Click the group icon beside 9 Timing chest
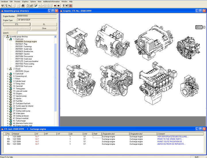This screenshot has height=158, width=207. [10, 84]
